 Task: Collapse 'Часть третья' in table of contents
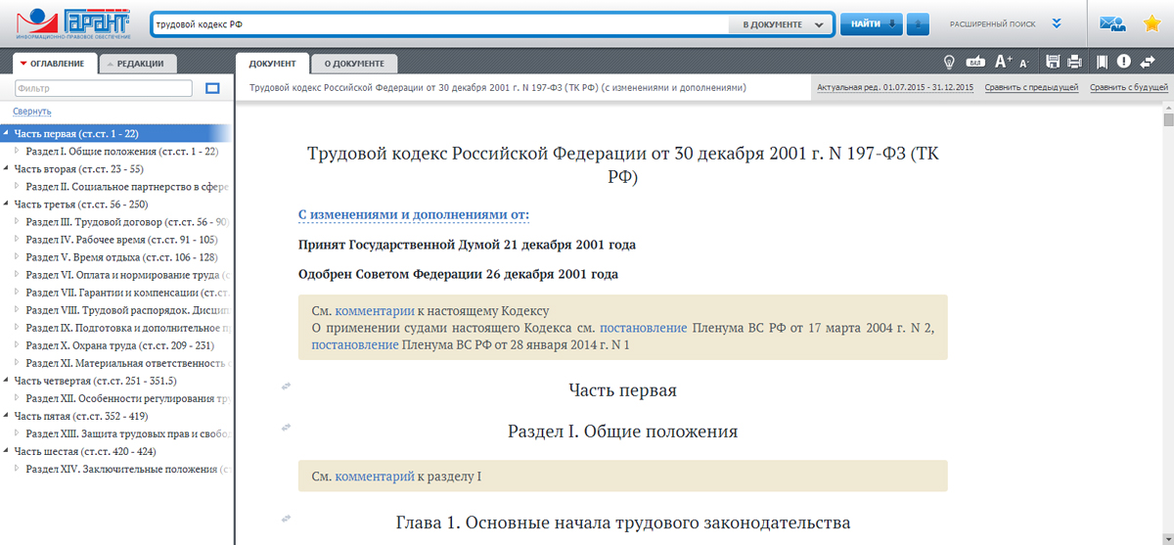pyautogui.click(x=7, y=204)
